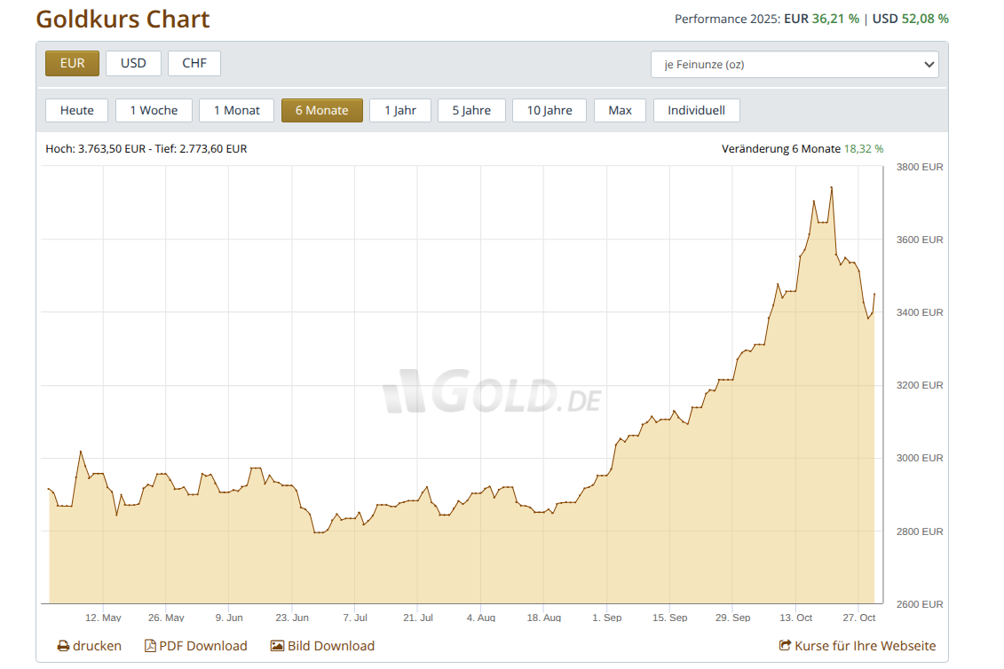Open the 'je Feinunze (oz)' unit dropdown

tap(795, 65)
